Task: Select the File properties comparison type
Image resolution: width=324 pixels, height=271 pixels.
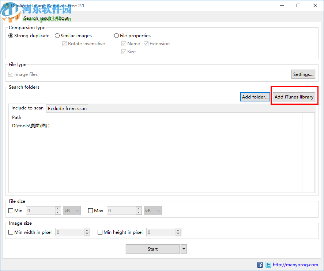Action: coord(116,35)
